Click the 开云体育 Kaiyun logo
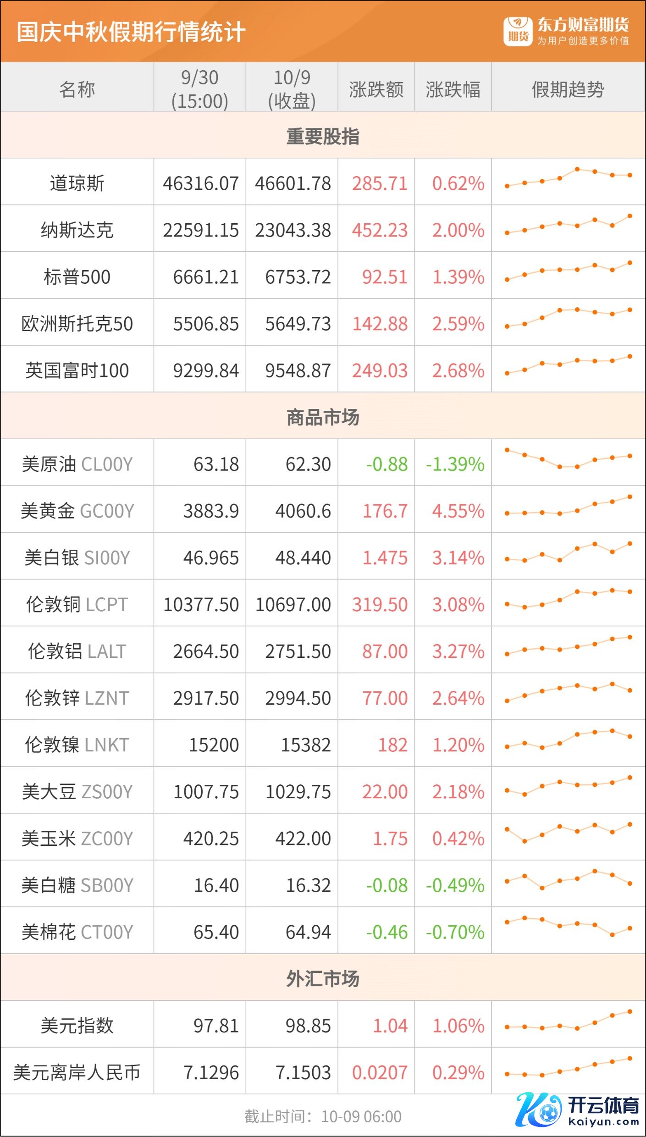The width and height of the screenshot is (646, 1137). [x=578, y=1110]
